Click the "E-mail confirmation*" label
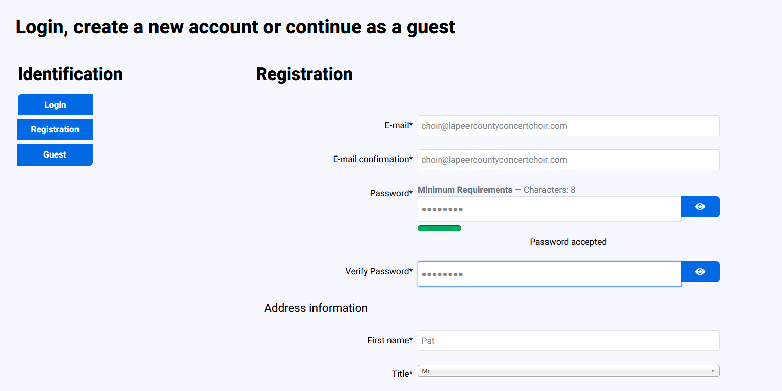The image size is (782, 391). point(372,160)
